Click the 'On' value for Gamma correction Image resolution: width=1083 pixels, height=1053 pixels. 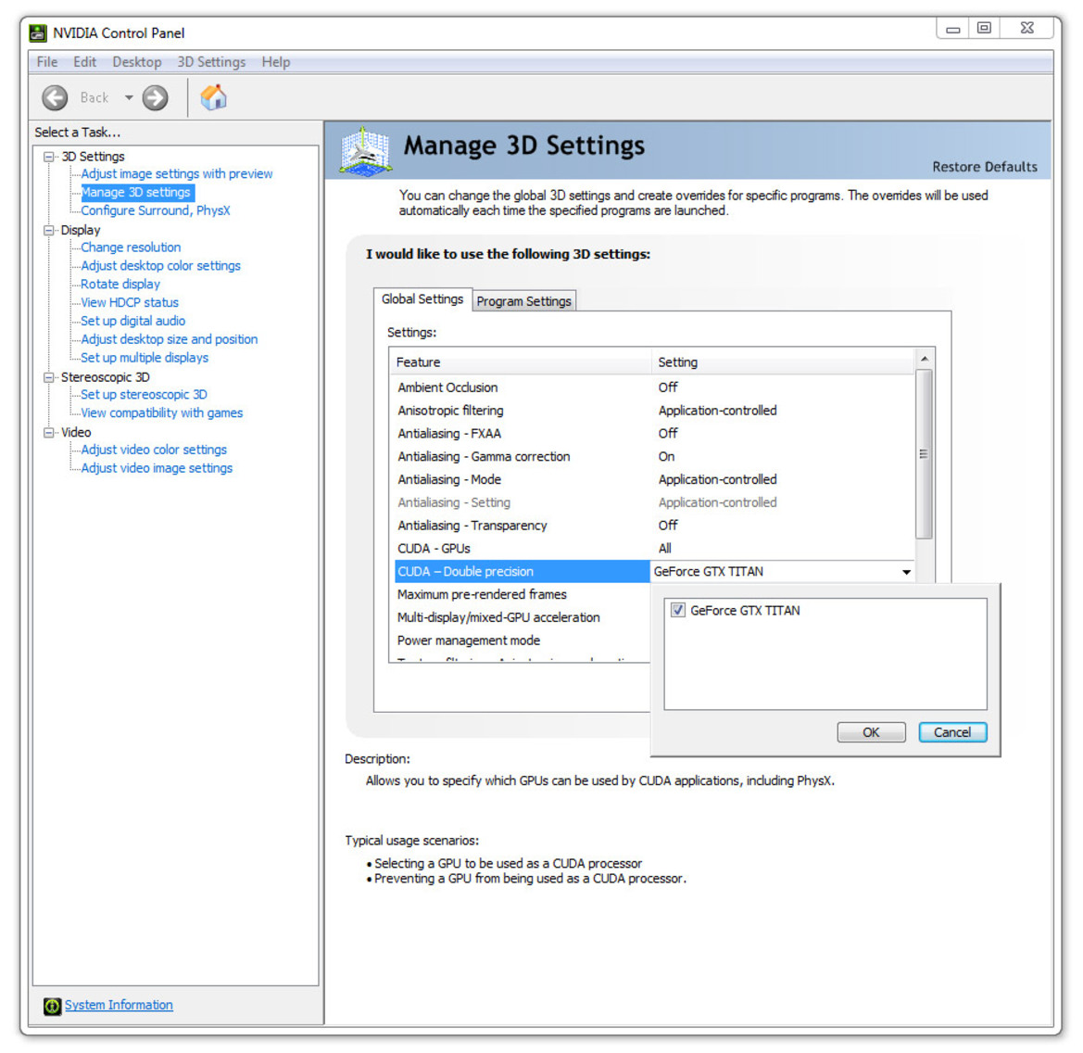[x=666, y=457]
